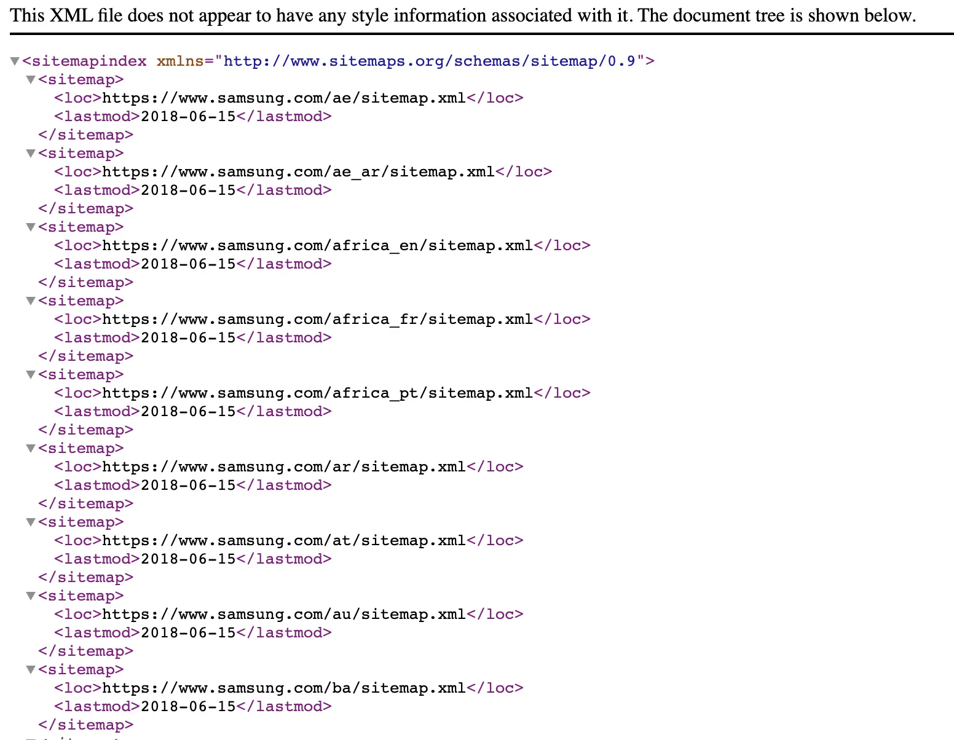Screen dimensions: 954x740
Task: Collapse the sitemap entry for ae
Action: pyautogui.click(x=30, y=79)
